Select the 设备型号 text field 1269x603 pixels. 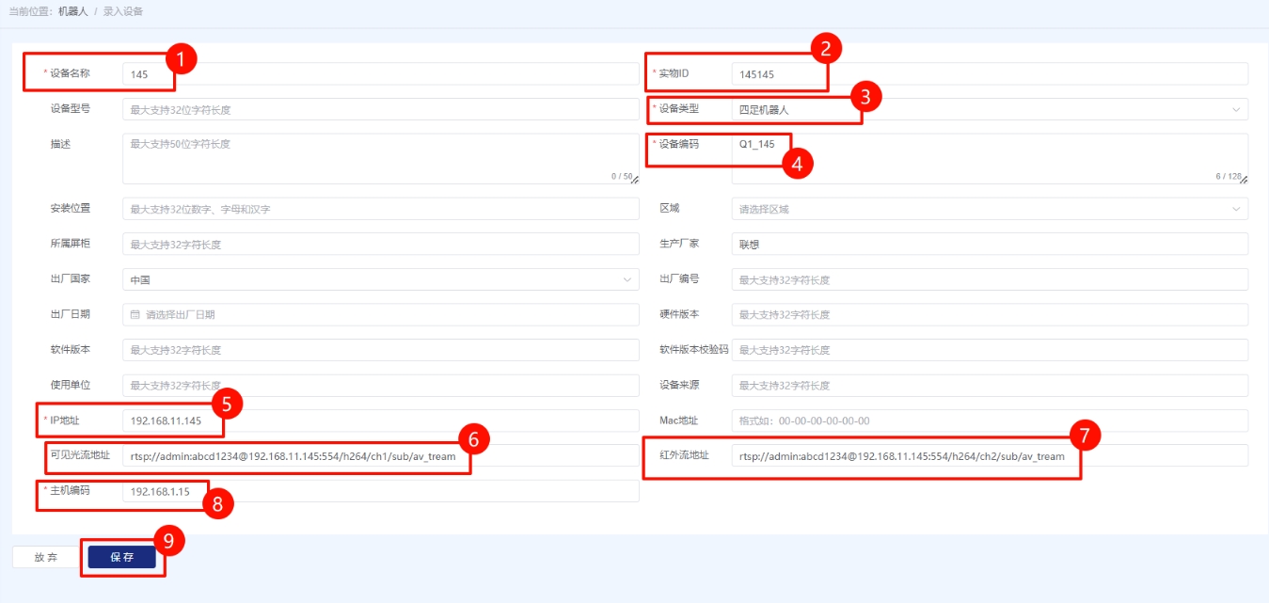[380, 110]
